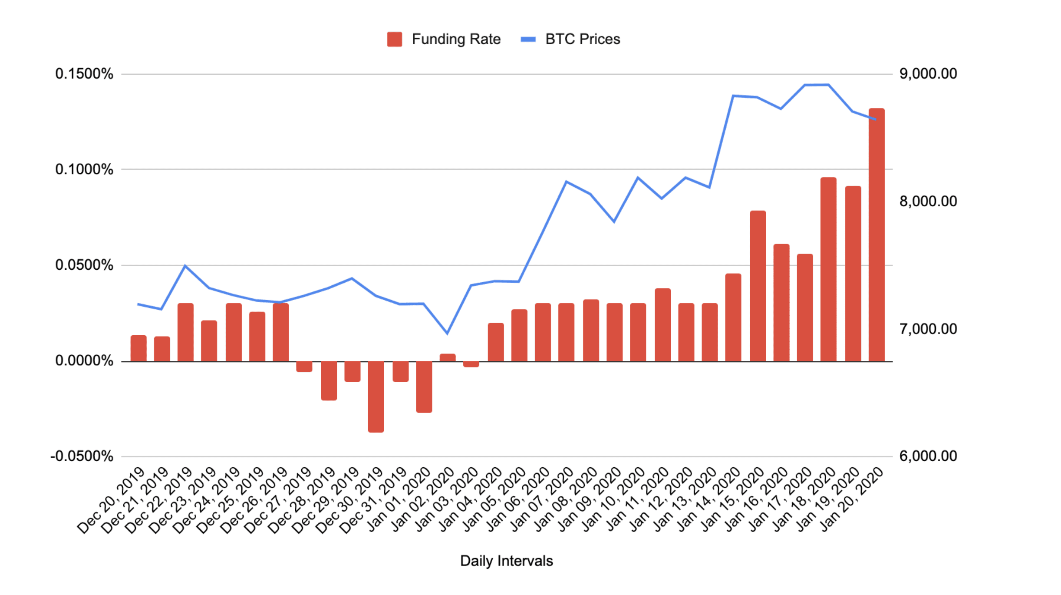Viewport: 1061px width, 595px height.
Task: Select the Funding Rate legend label
Action: pos(456,39)
